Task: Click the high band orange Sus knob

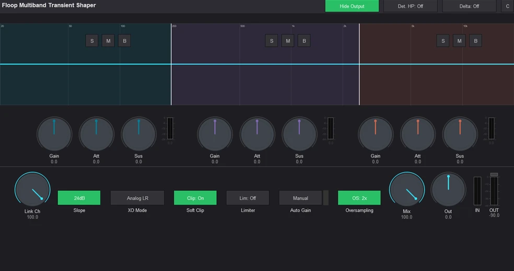Action: (460, 134)
